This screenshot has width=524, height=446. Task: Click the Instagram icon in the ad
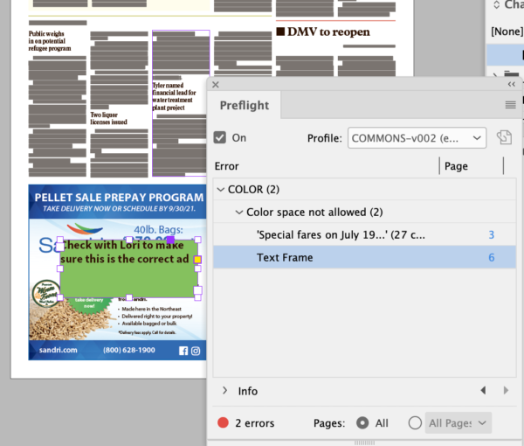196,351
